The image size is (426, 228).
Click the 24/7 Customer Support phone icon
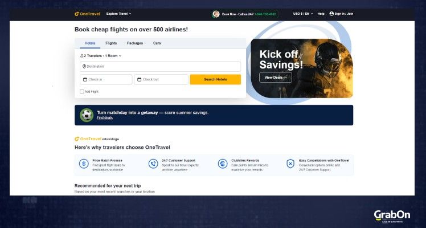pos(153,164)
